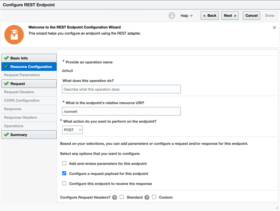
Task: Click the green checkmark beside Resource Configuration
Action: click(x=6, y=66)
